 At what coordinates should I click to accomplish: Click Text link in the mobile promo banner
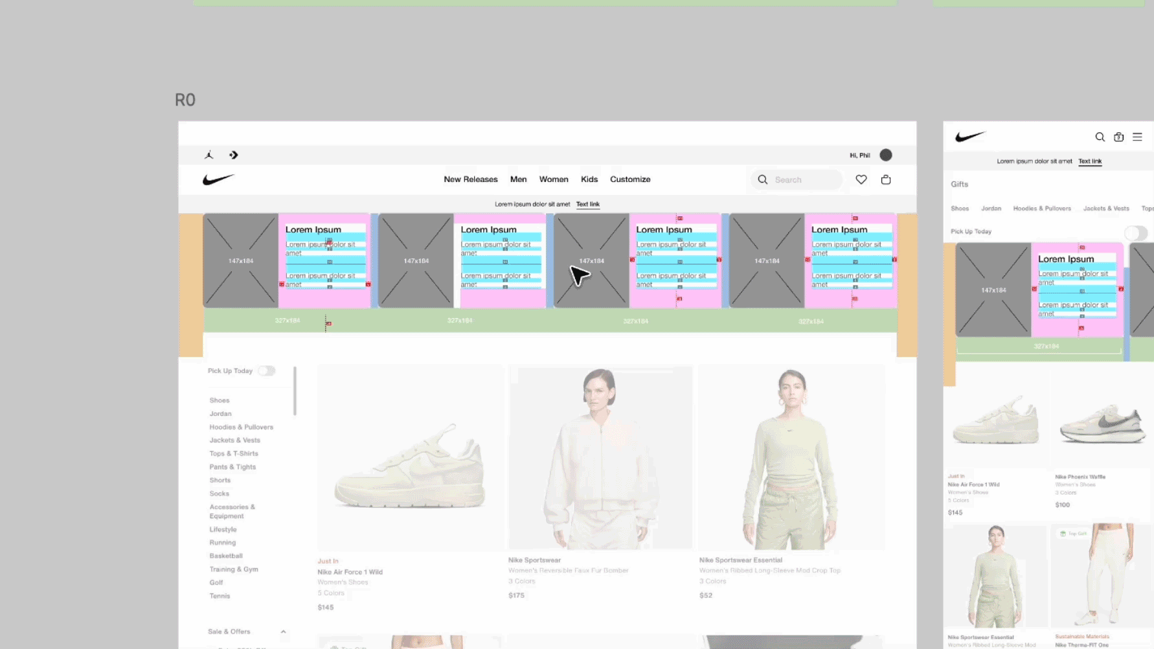(x=1090, y=161)
